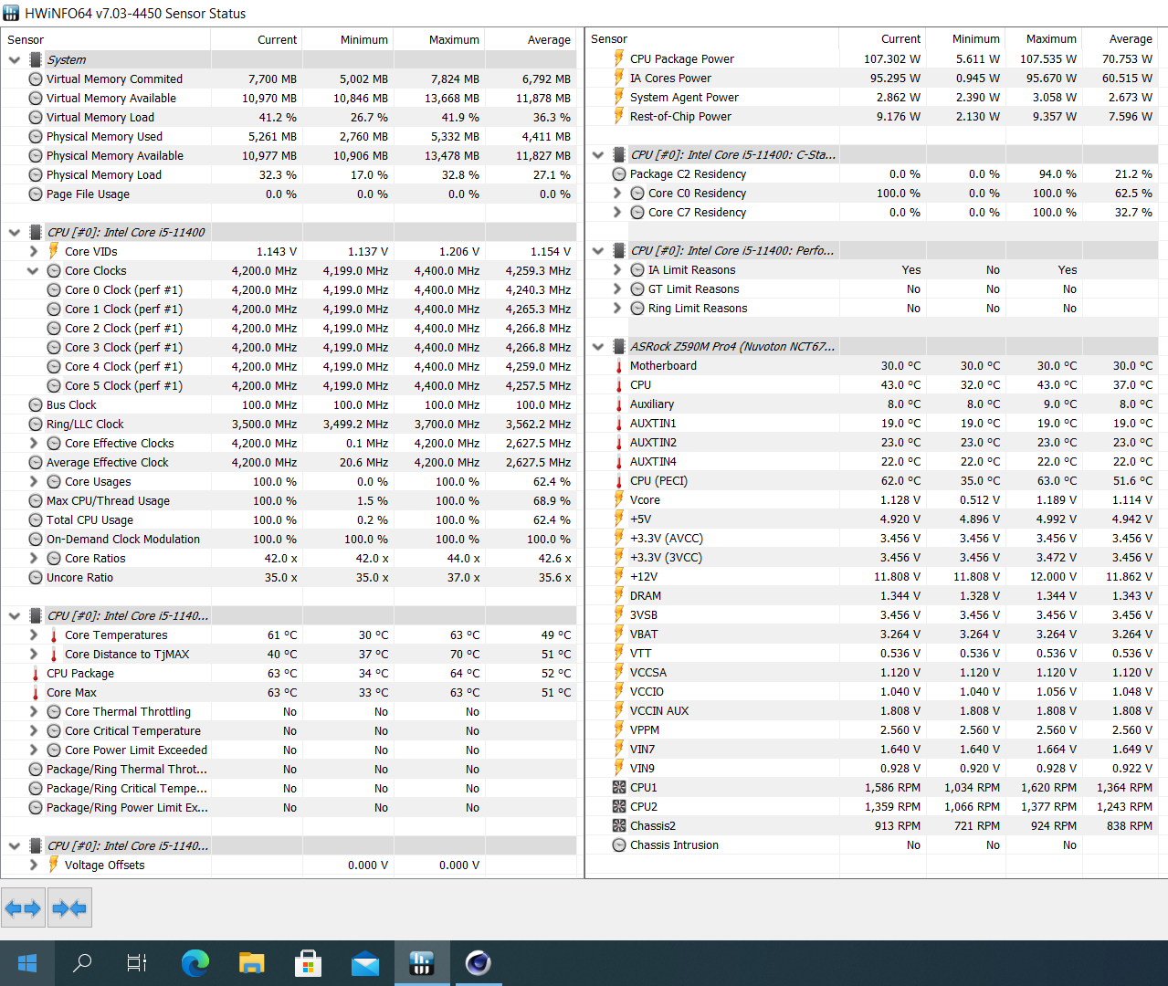The width and height of the screenshot is (1168, 986).
Task: Click left pane Minimum column header
Action: tap(348, 39)
